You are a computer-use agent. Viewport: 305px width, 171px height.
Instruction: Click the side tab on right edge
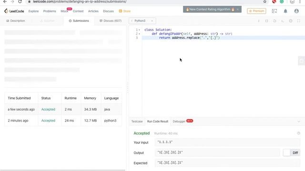click(x=302, y=61)
